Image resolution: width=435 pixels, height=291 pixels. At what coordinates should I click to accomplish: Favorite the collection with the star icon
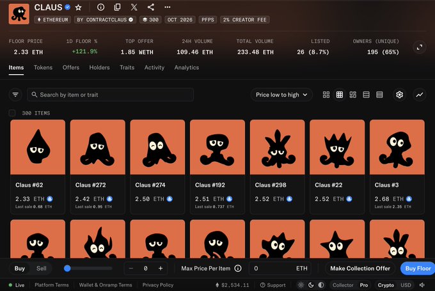coord(79,7)
